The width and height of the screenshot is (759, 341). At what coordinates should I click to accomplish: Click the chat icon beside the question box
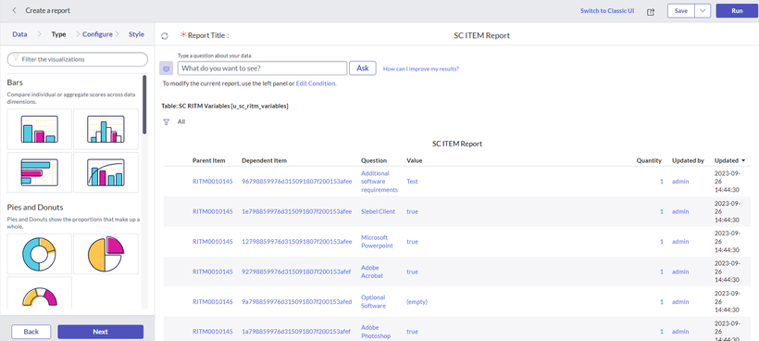click(x=166, y=69)
